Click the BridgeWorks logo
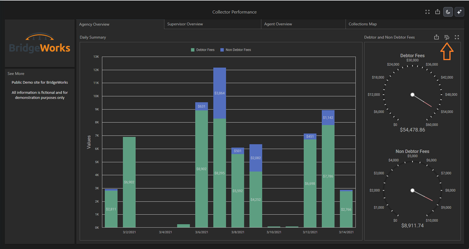 click(40, 44)
